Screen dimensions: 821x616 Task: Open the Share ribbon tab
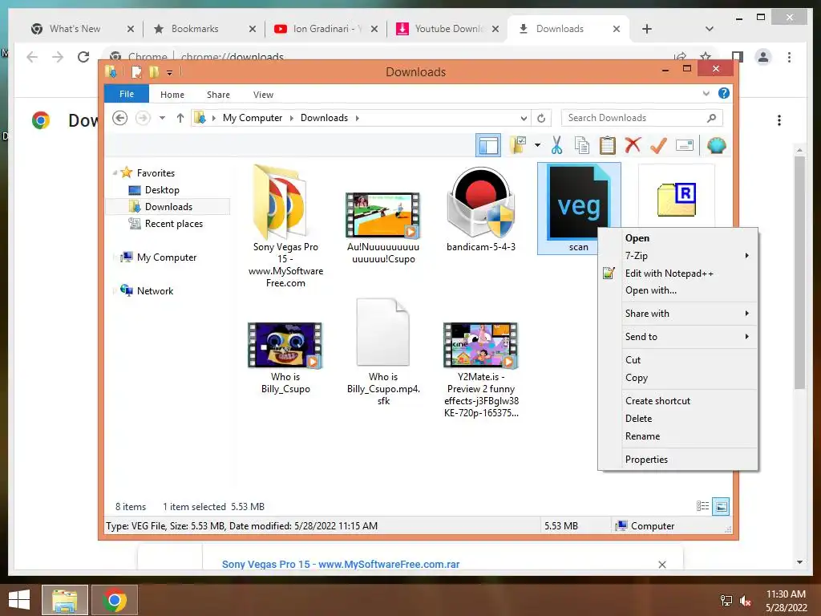218,95
